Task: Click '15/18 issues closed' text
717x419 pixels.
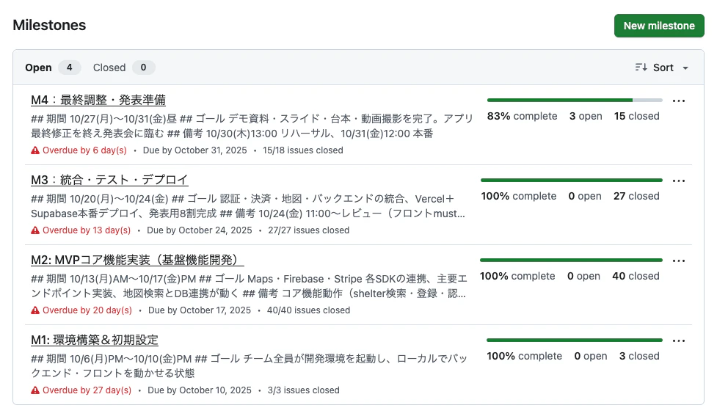Action: click(302, 150)
